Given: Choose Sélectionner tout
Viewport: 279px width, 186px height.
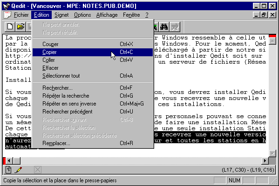Looking at the screenshot, I should 93,76.
